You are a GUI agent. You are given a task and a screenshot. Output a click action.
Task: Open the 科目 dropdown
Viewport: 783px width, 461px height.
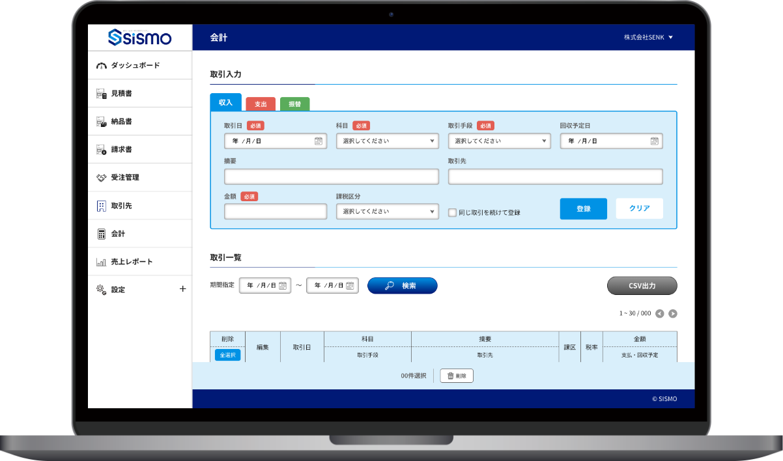(x=387, y=141)
